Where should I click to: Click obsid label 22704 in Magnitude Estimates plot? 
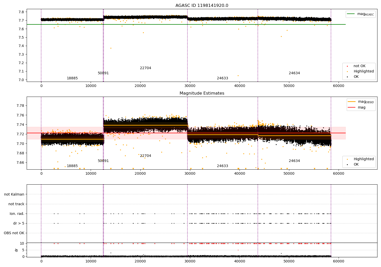tap(146, 156)
